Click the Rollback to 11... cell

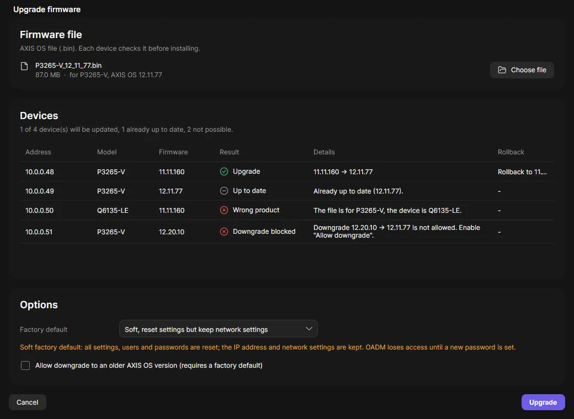point(522,172)
